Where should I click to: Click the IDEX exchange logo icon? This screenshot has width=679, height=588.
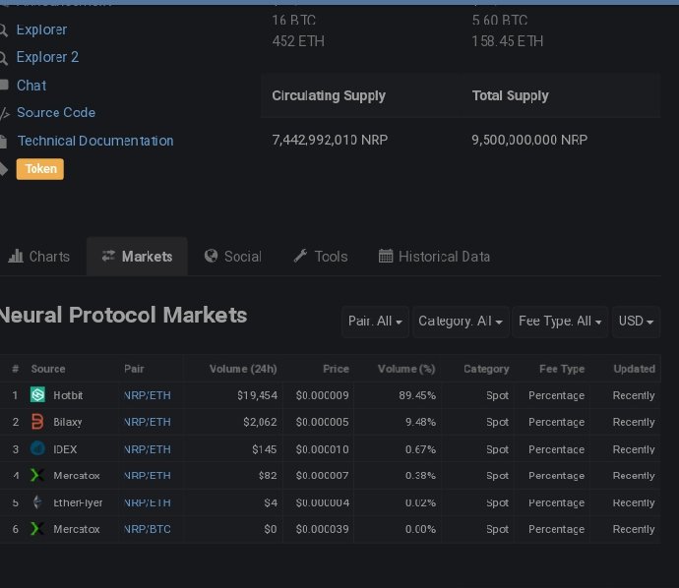[x=37, y=448]
